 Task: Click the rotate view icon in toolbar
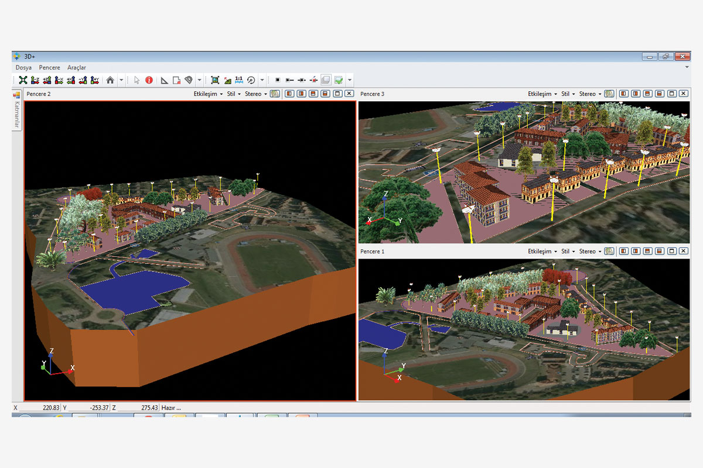pyautogui.click(x=251, y=80)
